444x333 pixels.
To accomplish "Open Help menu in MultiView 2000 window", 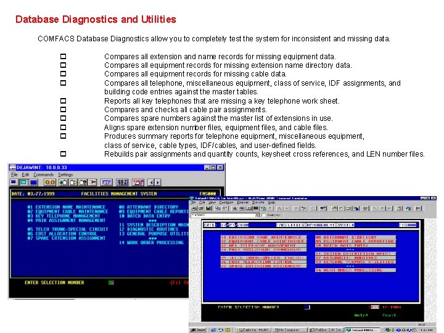I will (x=271, y=202).
